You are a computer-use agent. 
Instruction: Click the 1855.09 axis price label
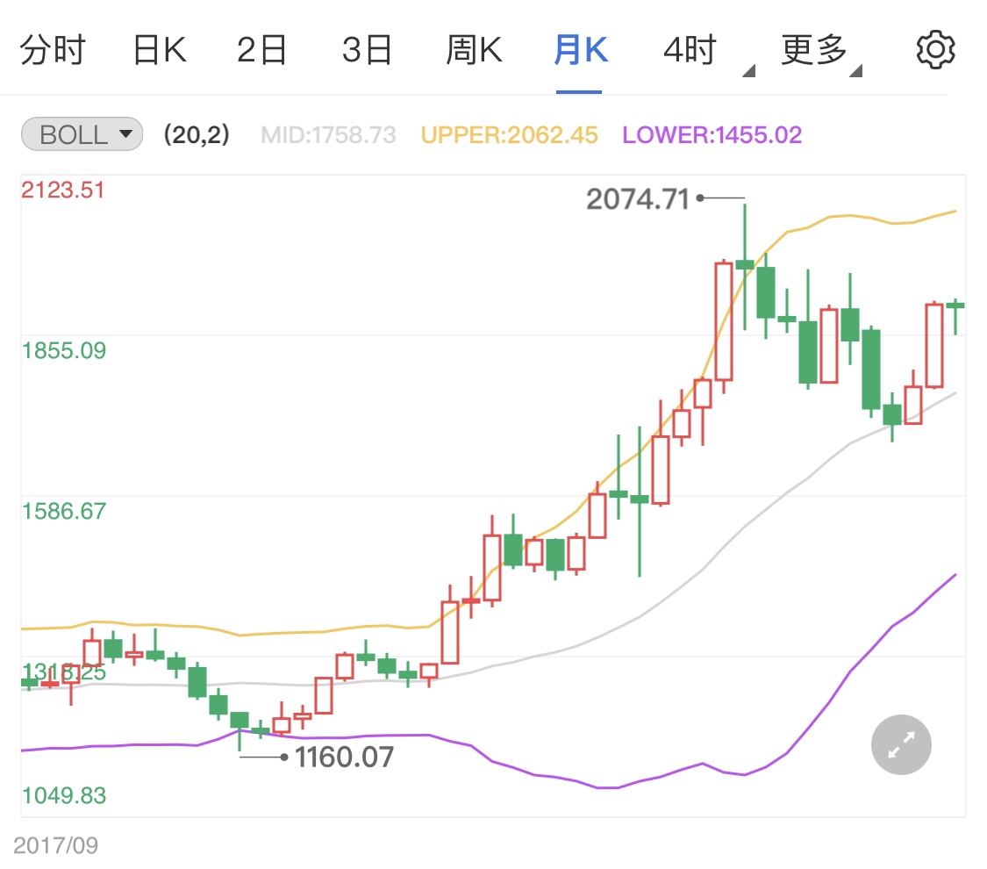(63, 350)
